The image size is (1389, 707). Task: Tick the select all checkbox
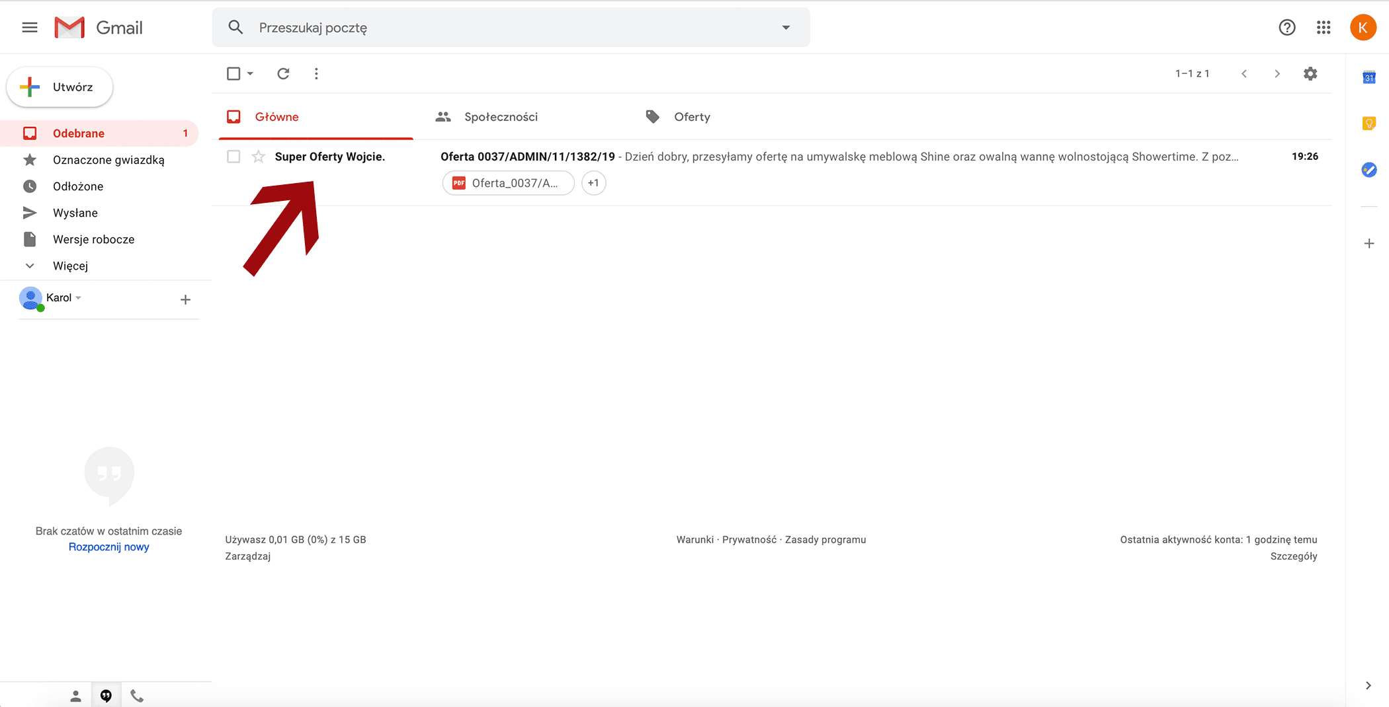233,73
